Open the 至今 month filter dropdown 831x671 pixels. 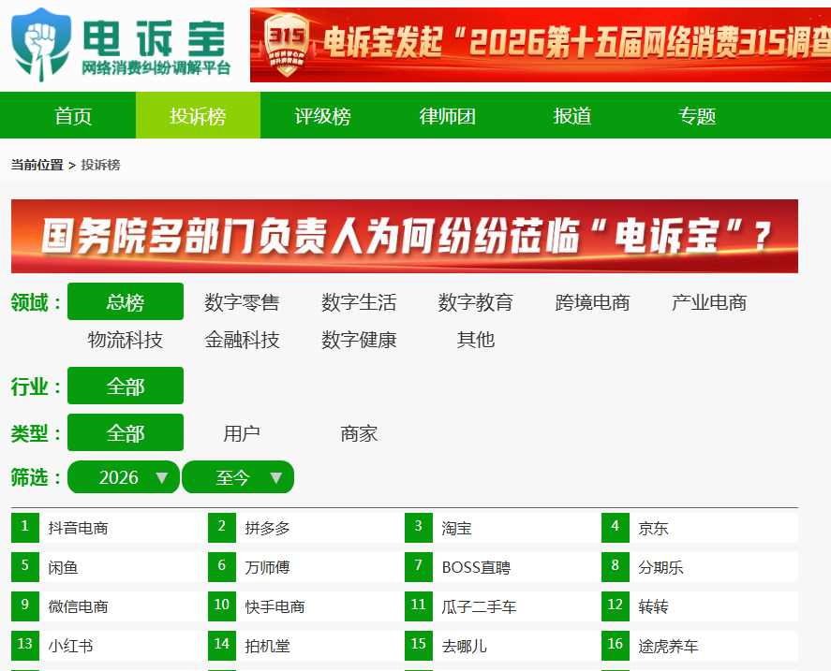(238, 477)
